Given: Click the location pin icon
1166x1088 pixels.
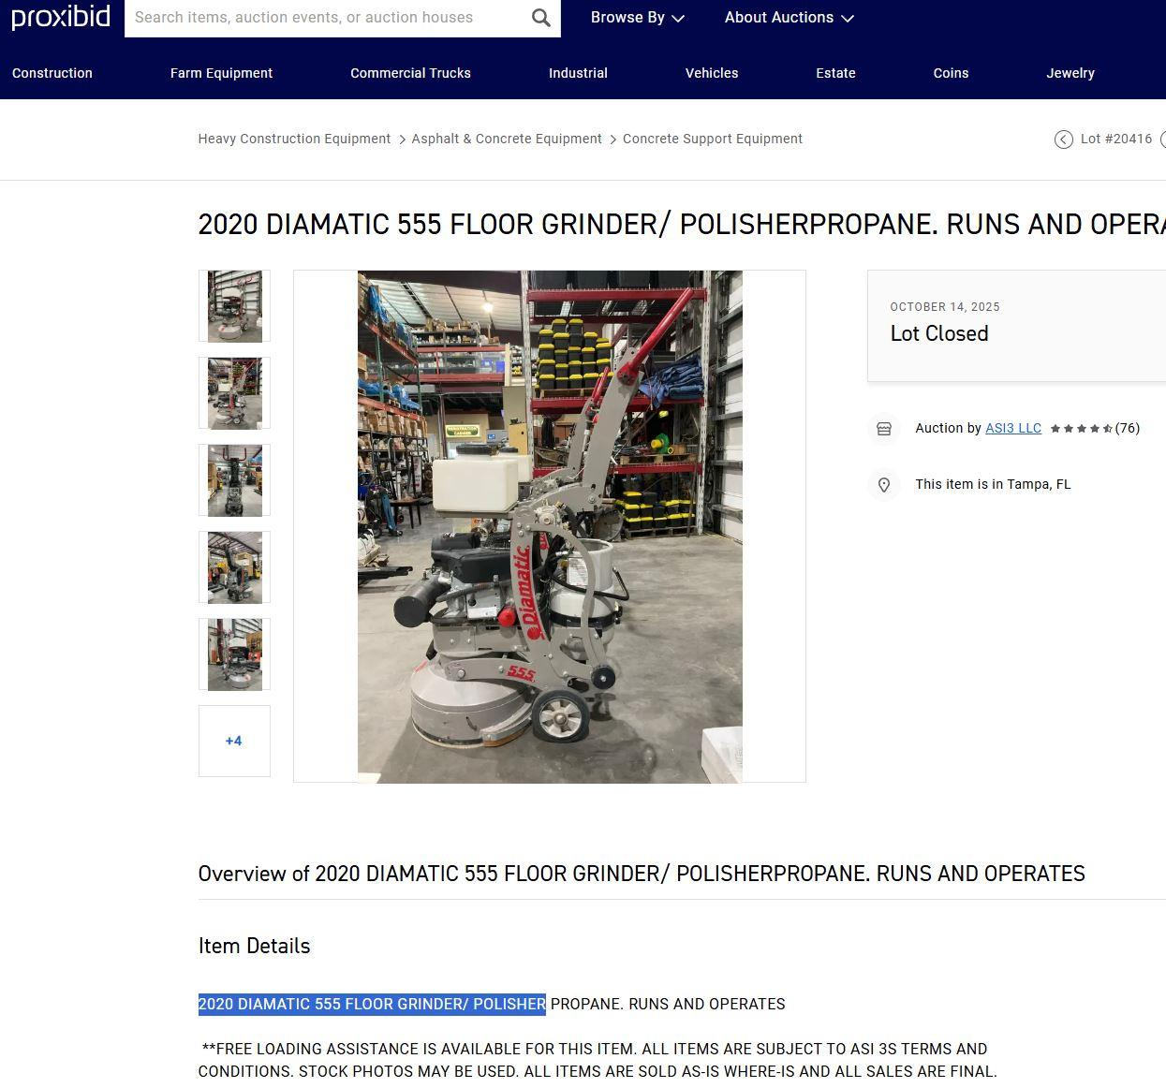Looking at the screenshot, I should pyautogui.click(x=883, y=485).
